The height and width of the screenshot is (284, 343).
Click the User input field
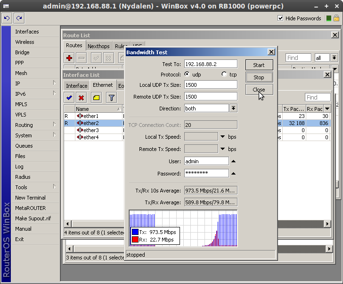pyautogui.click(x=206, y=161)
